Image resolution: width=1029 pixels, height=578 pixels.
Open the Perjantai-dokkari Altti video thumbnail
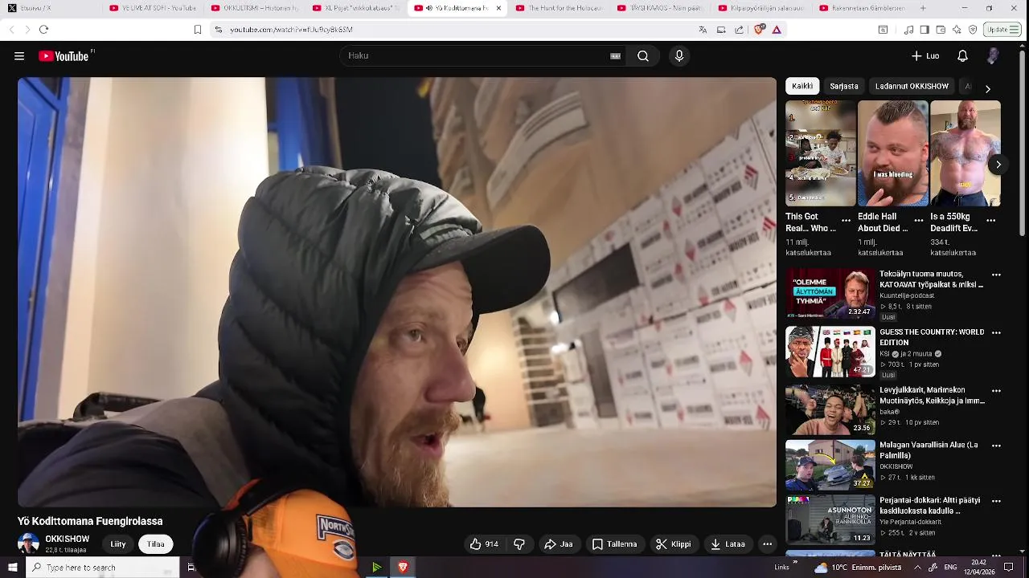coord(830,520)
